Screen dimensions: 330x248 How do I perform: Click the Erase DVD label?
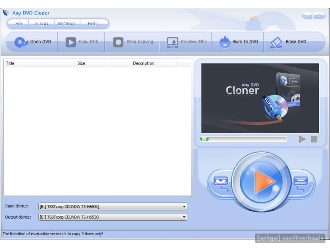pyautogui.click(x=296, y=42)
